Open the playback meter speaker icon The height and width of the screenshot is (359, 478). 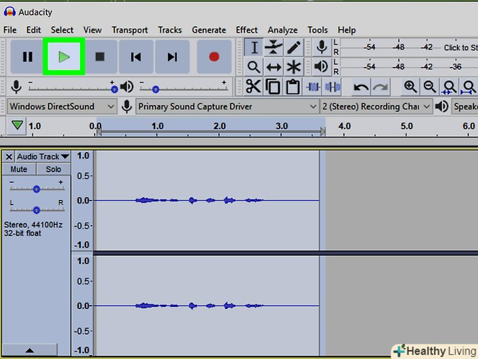coord(322,67)
